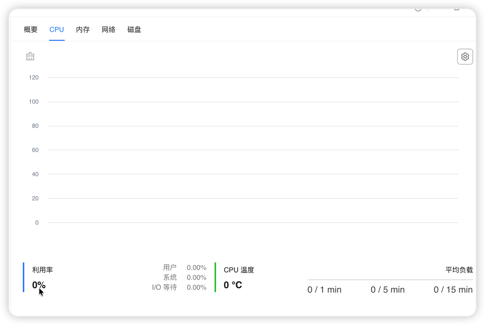This screenshot has width=485, height=325.
Task: Click the 80 y-axis label
Action: click(35, 126)
